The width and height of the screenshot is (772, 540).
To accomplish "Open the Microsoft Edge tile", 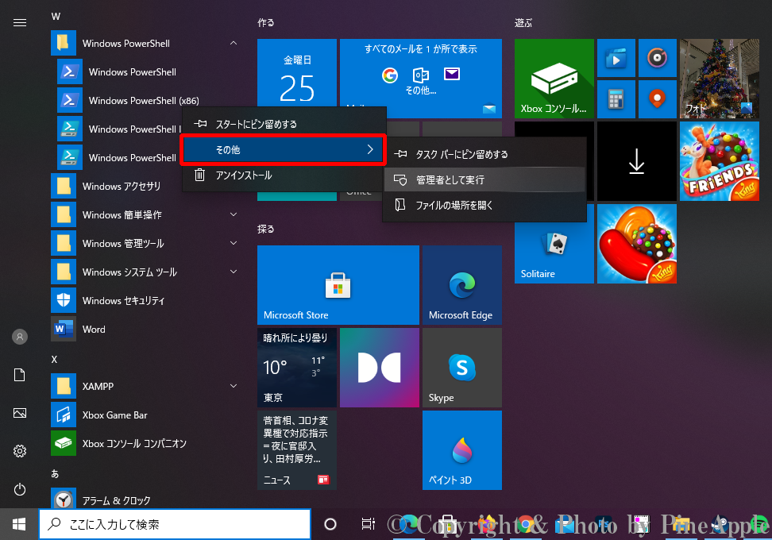I will click(461, 284).
